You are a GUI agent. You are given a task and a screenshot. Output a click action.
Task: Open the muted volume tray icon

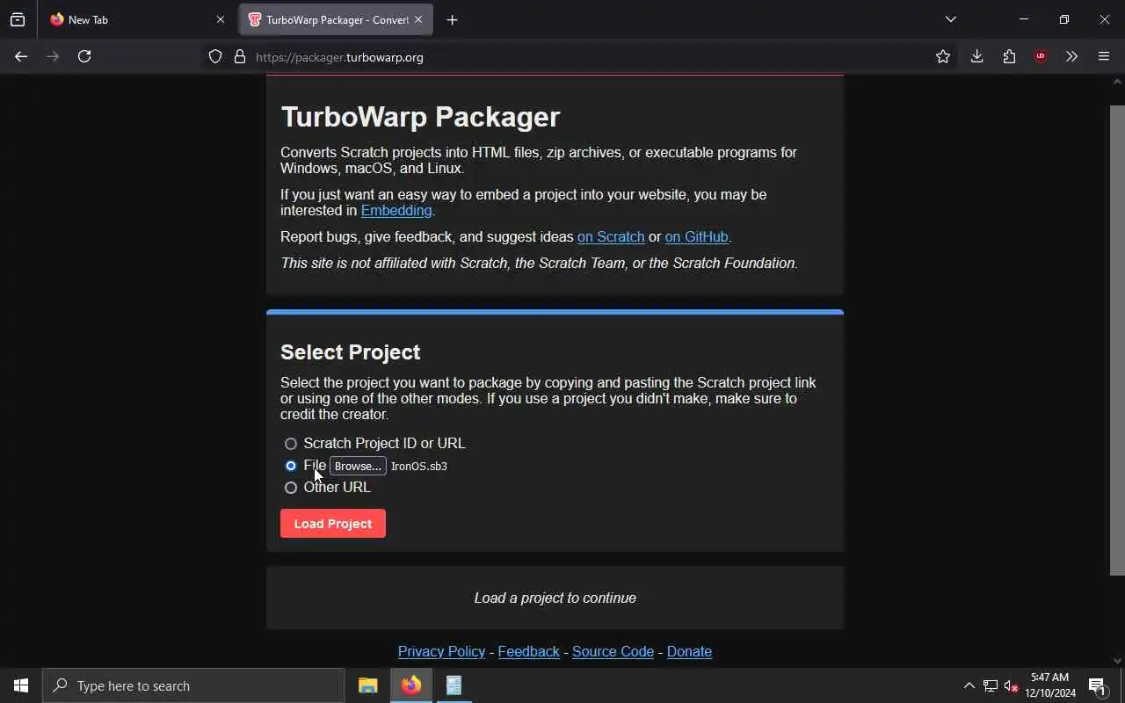tap(1011, 685)
